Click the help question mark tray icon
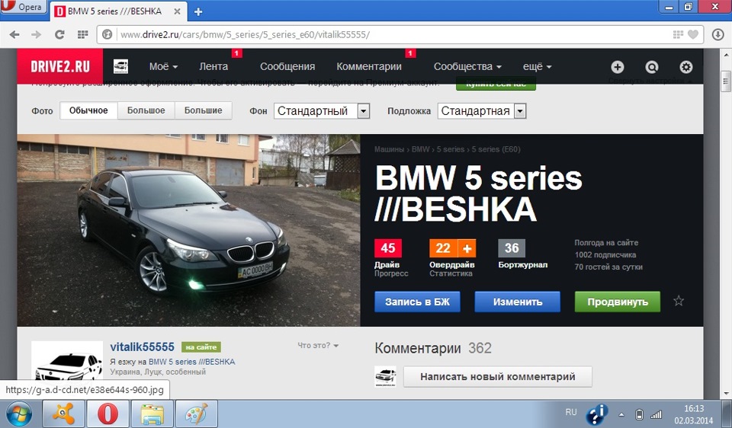The image size is (732, 428). 596,414
